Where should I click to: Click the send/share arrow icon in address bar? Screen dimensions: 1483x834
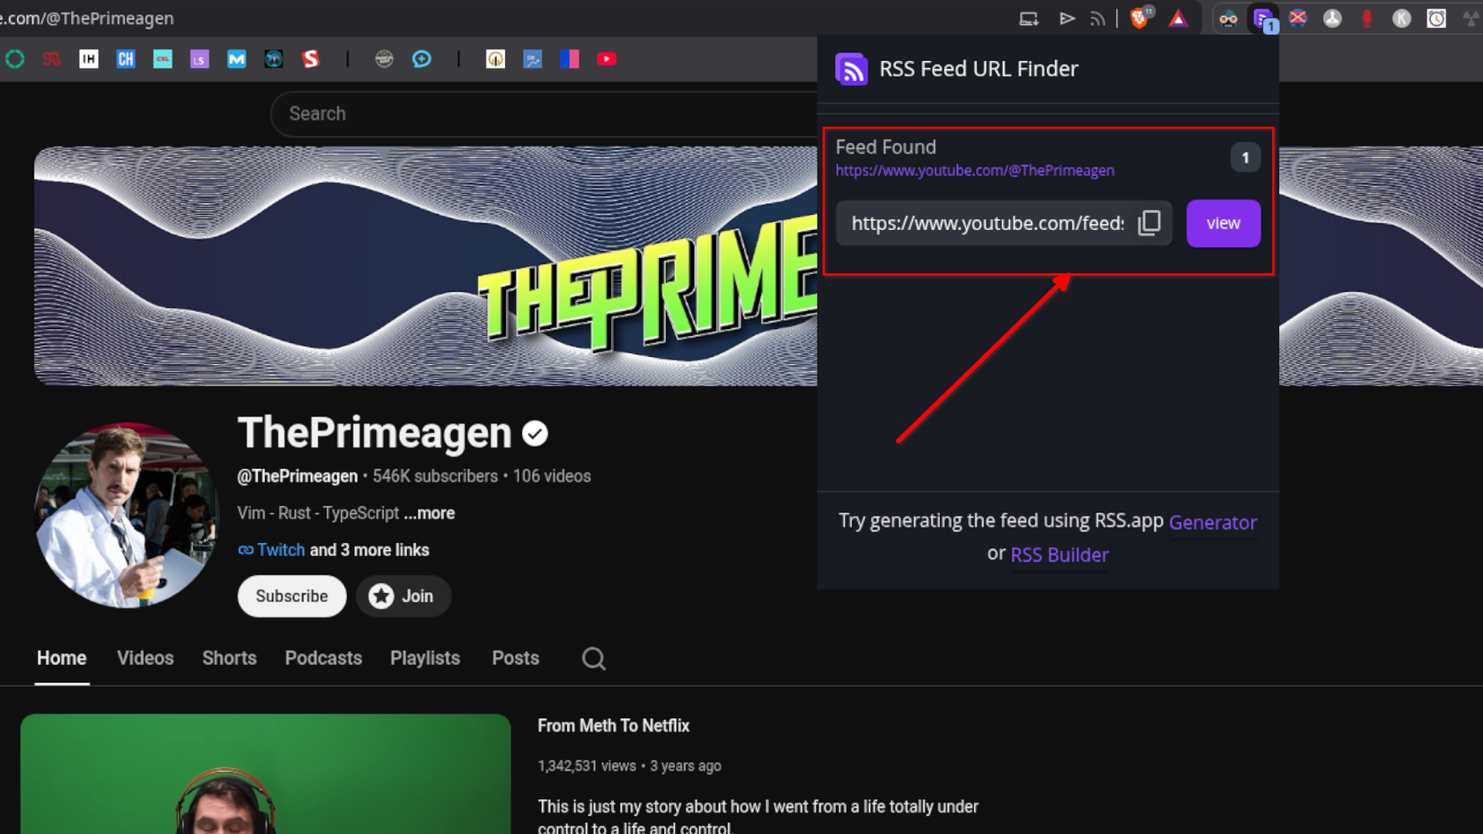[1067, 19]
